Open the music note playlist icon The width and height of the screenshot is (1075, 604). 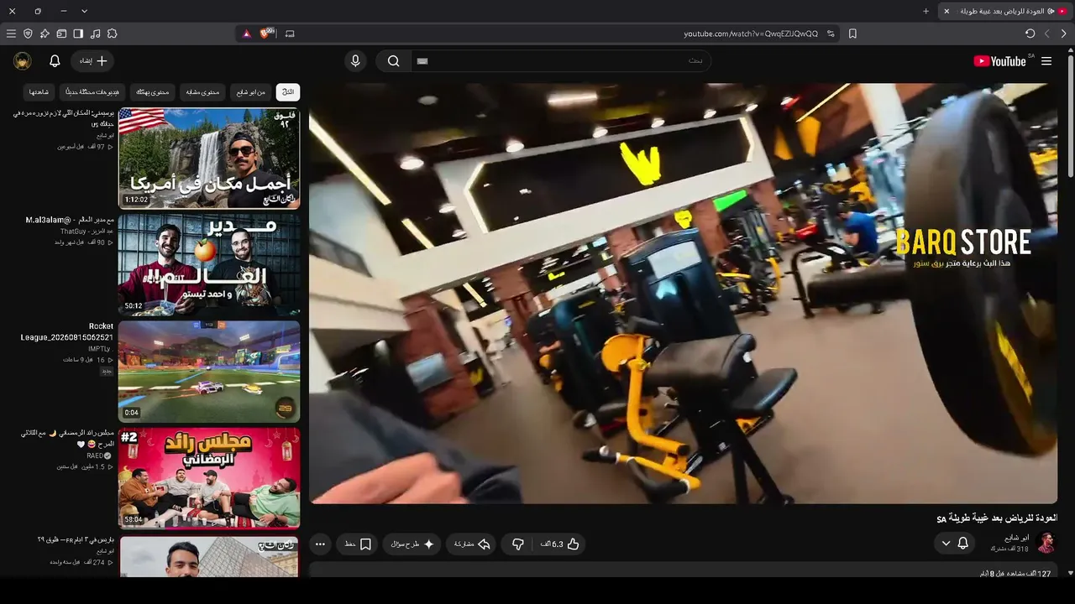point(95,34)
